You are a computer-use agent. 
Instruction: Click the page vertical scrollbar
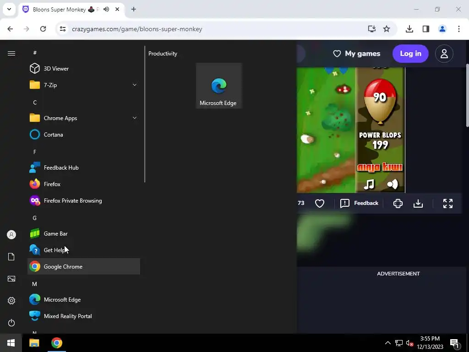tap(467, 95)
